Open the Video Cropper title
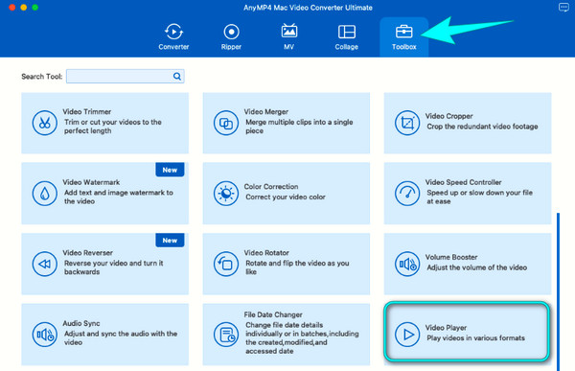575x371 pixels. click(x=448, y=116)
